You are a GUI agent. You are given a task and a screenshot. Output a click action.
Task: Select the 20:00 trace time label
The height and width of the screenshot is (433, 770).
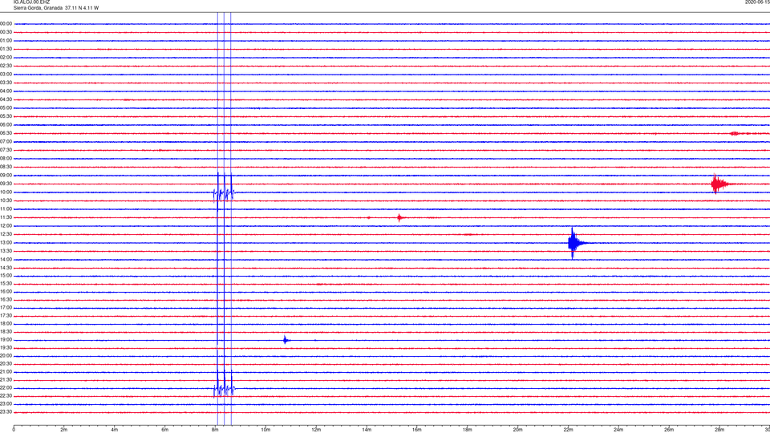tap(6, 355)
